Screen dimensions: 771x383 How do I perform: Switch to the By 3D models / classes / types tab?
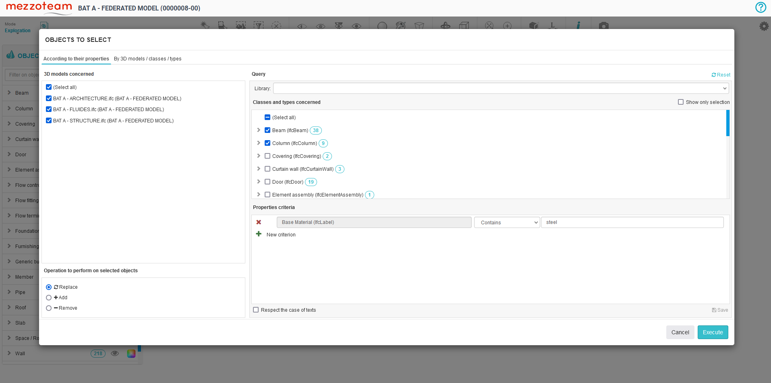click(147, 59)
